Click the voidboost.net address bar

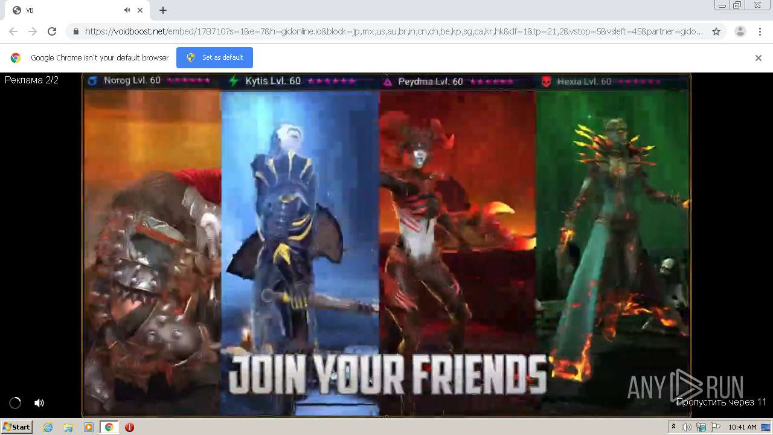pos(394,31)
